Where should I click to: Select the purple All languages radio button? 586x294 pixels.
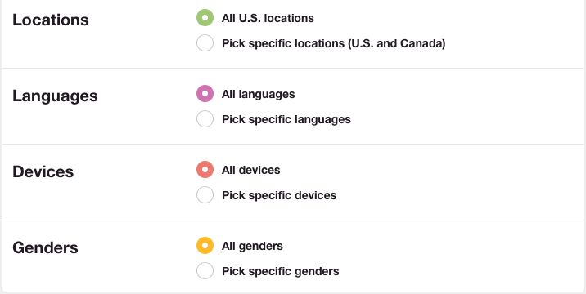point(205,94)
